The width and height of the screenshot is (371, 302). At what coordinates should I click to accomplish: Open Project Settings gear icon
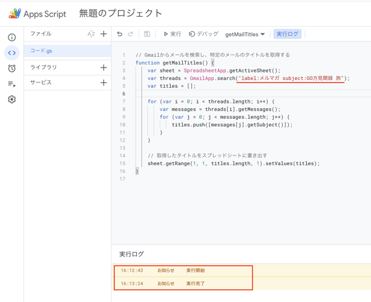(12, 100)
